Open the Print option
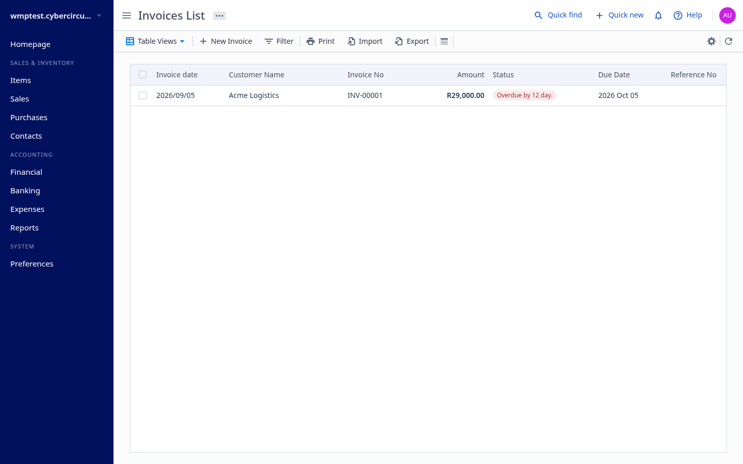The image size is (743, 464). (320, 41)
